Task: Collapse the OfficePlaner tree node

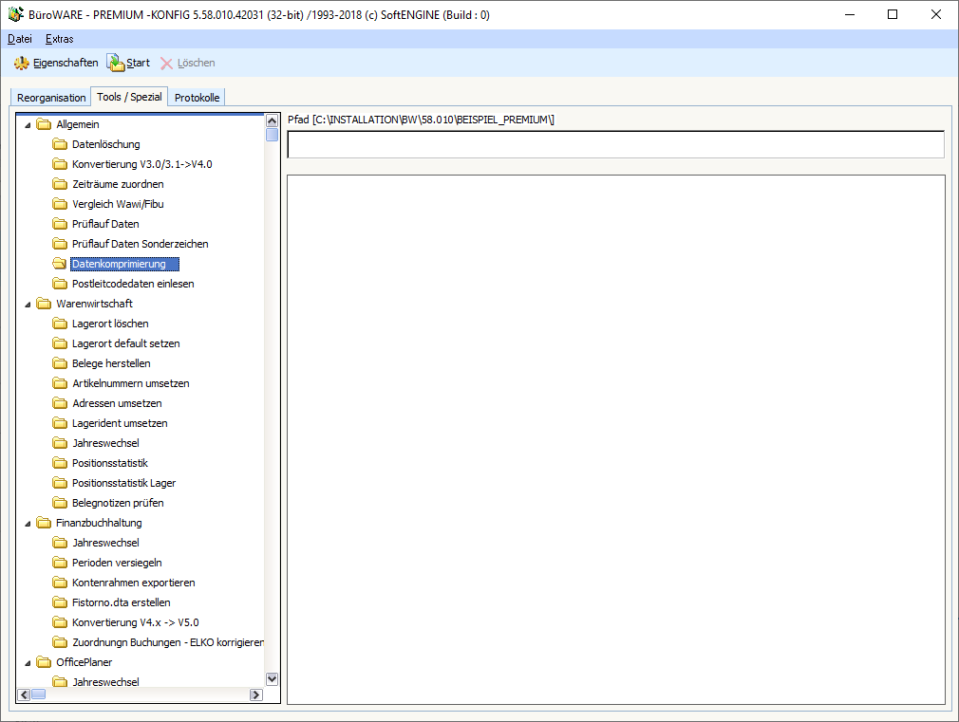Action: point(28,662)
